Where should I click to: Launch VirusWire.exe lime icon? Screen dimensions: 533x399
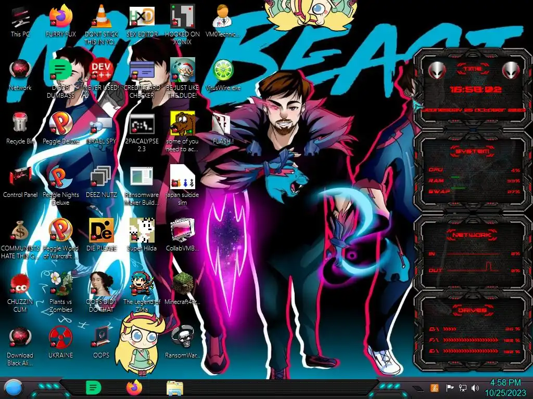(223, 75)
